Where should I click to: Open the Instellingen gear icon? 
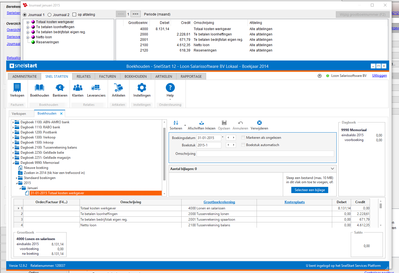pyautogui.click(x=142, y=88)
